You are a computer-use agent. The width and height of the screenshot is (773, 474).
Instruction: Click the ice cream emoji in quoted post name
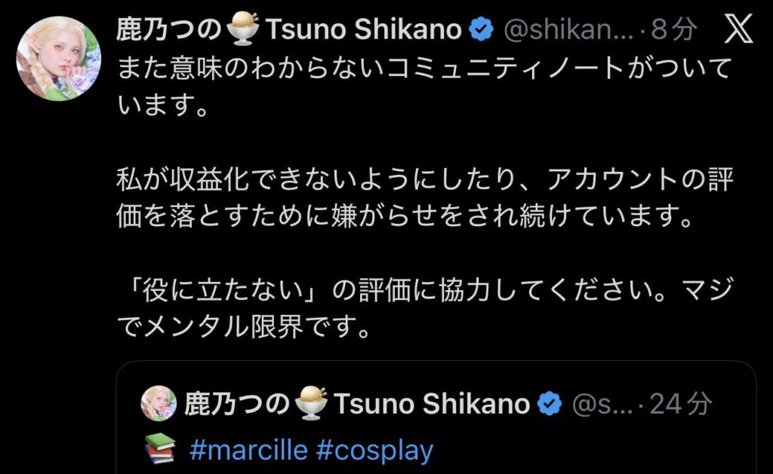coord(311,405)
